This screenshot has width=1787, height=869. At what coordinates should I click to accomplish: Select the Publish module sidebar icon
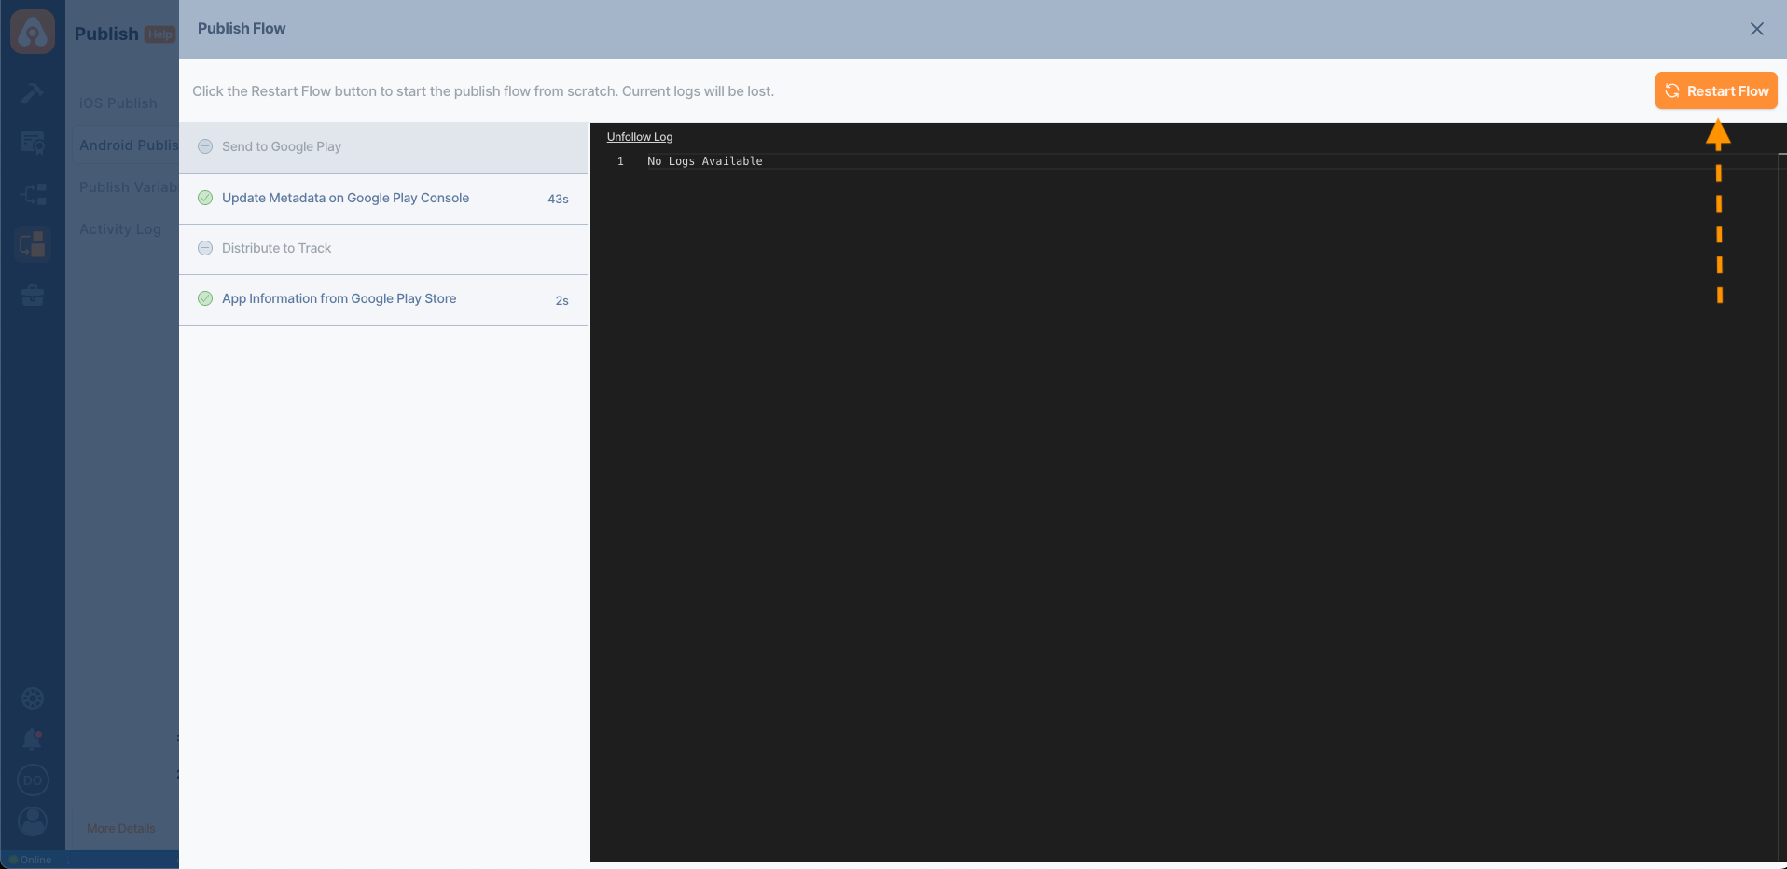33,244
